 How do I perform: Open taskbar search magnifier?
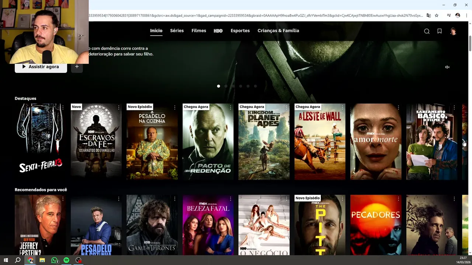tap(18, 260)
